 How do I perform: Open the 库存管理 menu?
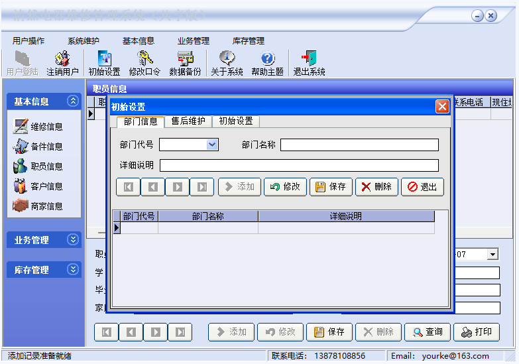point(249,40)
